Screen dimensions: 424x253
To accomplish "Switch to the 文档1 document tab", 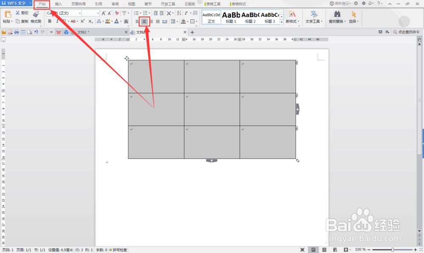I will tap(99, 32).
